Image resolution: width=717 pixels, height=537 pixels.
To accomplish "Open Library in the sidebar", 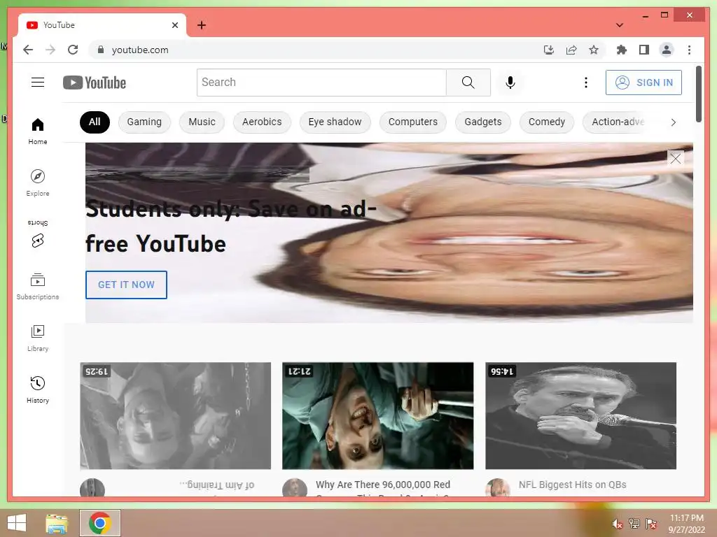I will coord(38,338).
